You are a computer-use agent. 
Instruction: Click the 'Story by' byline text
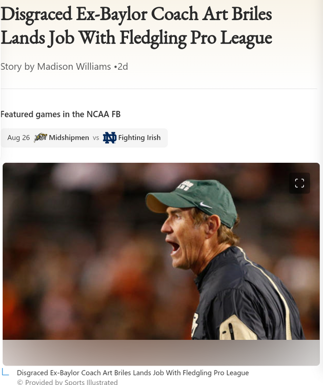[x=17, y=67]
